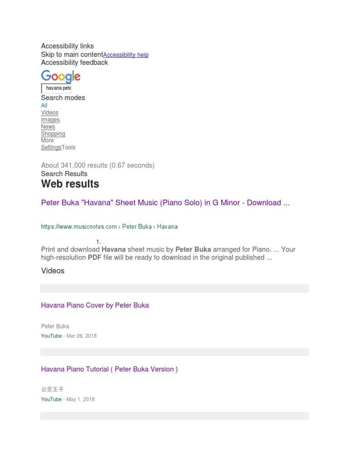Open the Havana Piano Tutorial video result
Image resolution: width=349 pixels, height=465 pixels.
(x=109, y=369)
